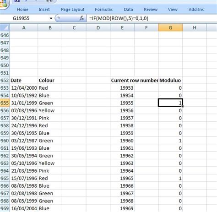Click the cell containing 19965
The image size is (217, 212).
[122, 178]
